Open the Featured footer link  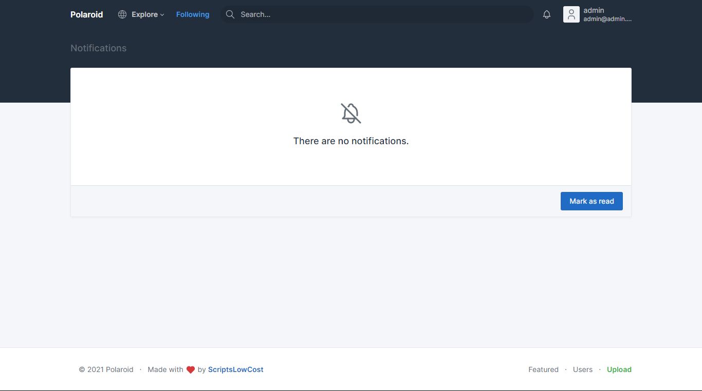click(x=543, y=369)
